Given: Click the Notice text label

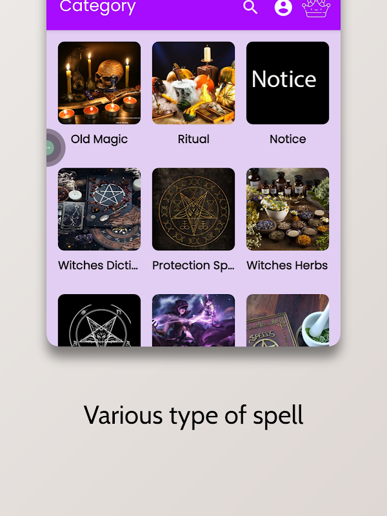Looking at the screenshot, I should (x=288, y=139).
